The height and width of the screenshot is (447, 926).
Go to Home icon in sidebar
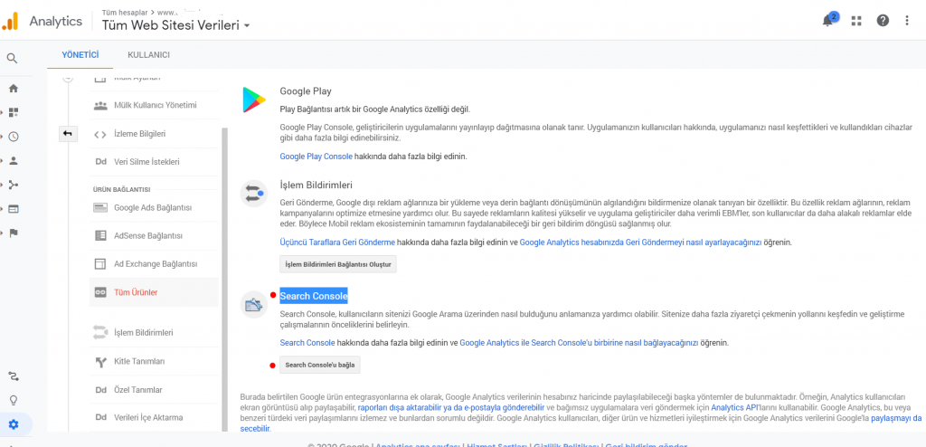pyautogui.click(x=13, y=89)
